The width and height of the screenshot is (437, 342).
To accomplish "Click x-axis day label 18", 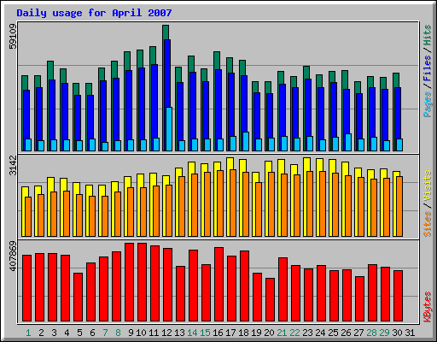I will pyautogui.click(x=243, y=333).
